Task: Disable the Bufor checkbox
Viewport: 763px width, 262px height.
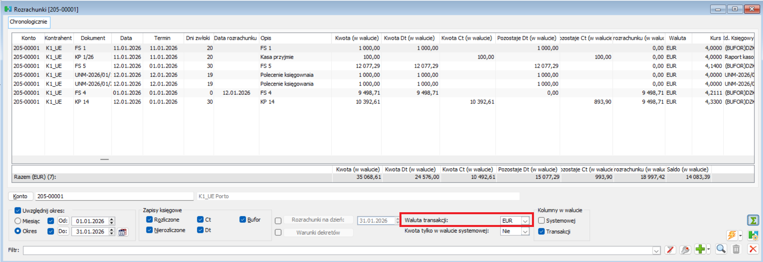Action: [243, 220]
